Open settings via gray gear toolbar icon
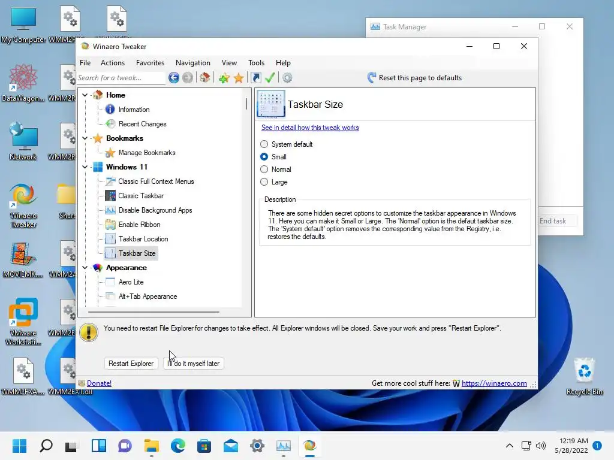The image size is (614, 460). (x=287, y=78)
